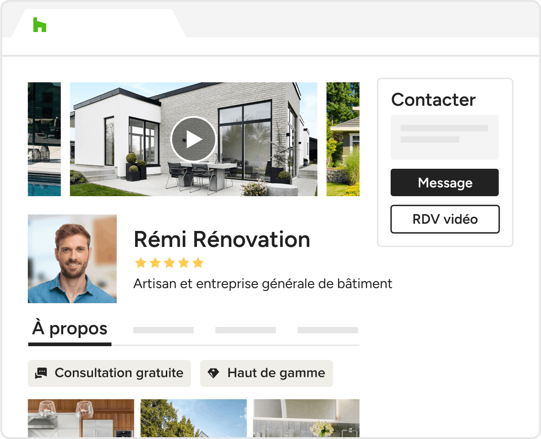Show the next garden house photo

(x=343, y=139)
